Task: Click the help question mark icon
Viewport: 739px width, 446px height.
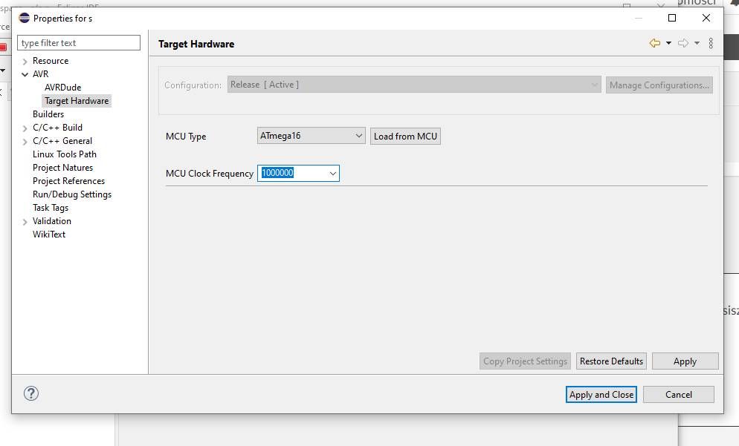Action: pyautogui.click(x=31, y=394)
